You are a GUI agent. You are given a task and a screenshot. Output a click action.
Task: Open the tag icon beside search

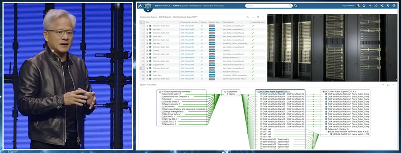(296, 5)
